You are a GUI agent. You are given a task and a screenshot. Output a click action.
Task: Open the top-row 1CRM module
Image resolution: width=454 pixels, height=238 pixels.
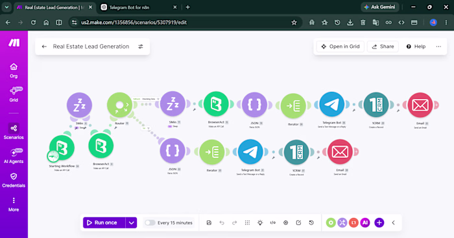pos(376,105)
